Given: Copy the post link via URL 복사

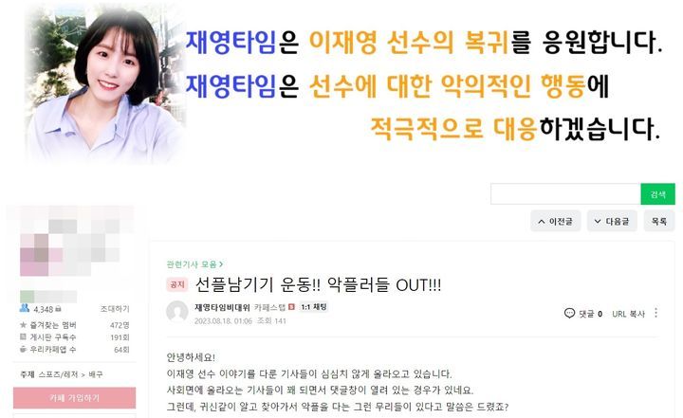Looking at the screenshot, I should point(628,314).
